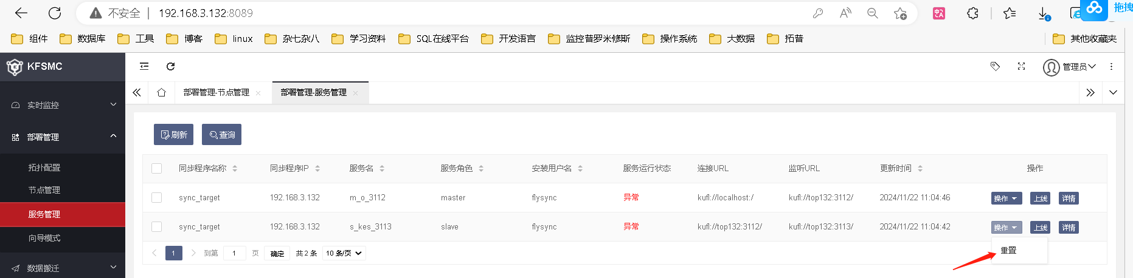Toggle fullscreen mode icon

point(1021,66)
